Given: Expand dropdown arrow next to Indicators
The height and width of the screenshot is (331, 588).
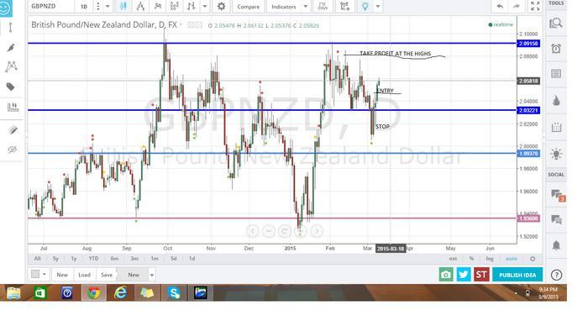Looking at the screenshot, I should pos(306,7).
